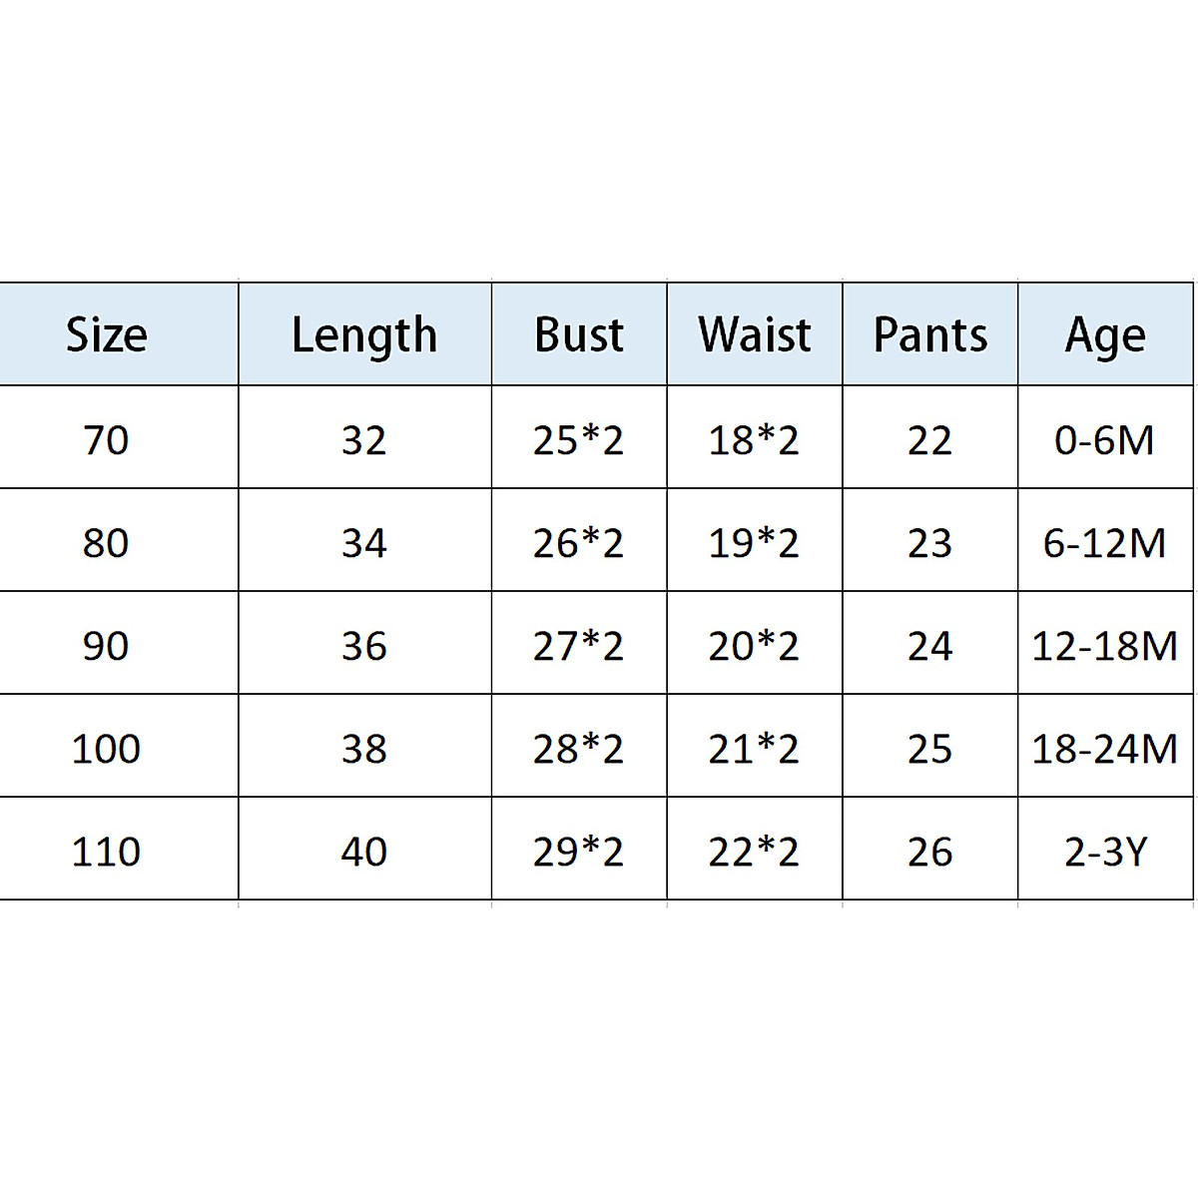This screenshot has height=1198, width=1198.
Task: Click the bust cell reading 25*2
Action: [579, 439]
